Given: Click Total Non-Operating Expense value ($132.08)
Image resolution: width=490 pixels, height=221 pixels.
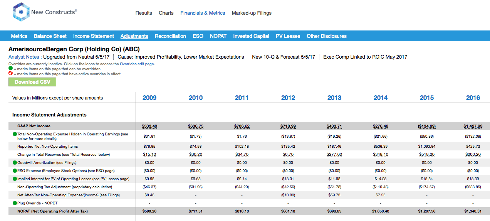Looking at the screenshot, I should (x=473, y=137).
